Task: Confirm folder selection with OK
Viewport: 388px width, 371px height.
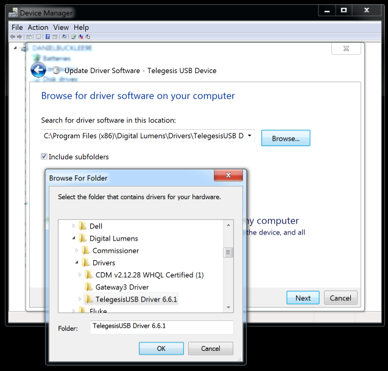Action: point(161,348)
